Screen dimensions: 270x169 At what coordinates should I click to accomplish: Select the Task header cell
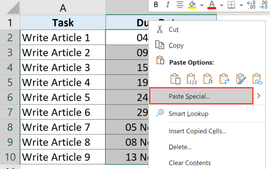tap(63, 23)
